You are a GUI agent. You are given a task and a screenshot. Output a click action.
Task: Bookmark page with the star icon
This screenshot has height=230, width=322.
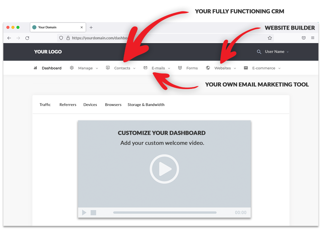point(270,38)
